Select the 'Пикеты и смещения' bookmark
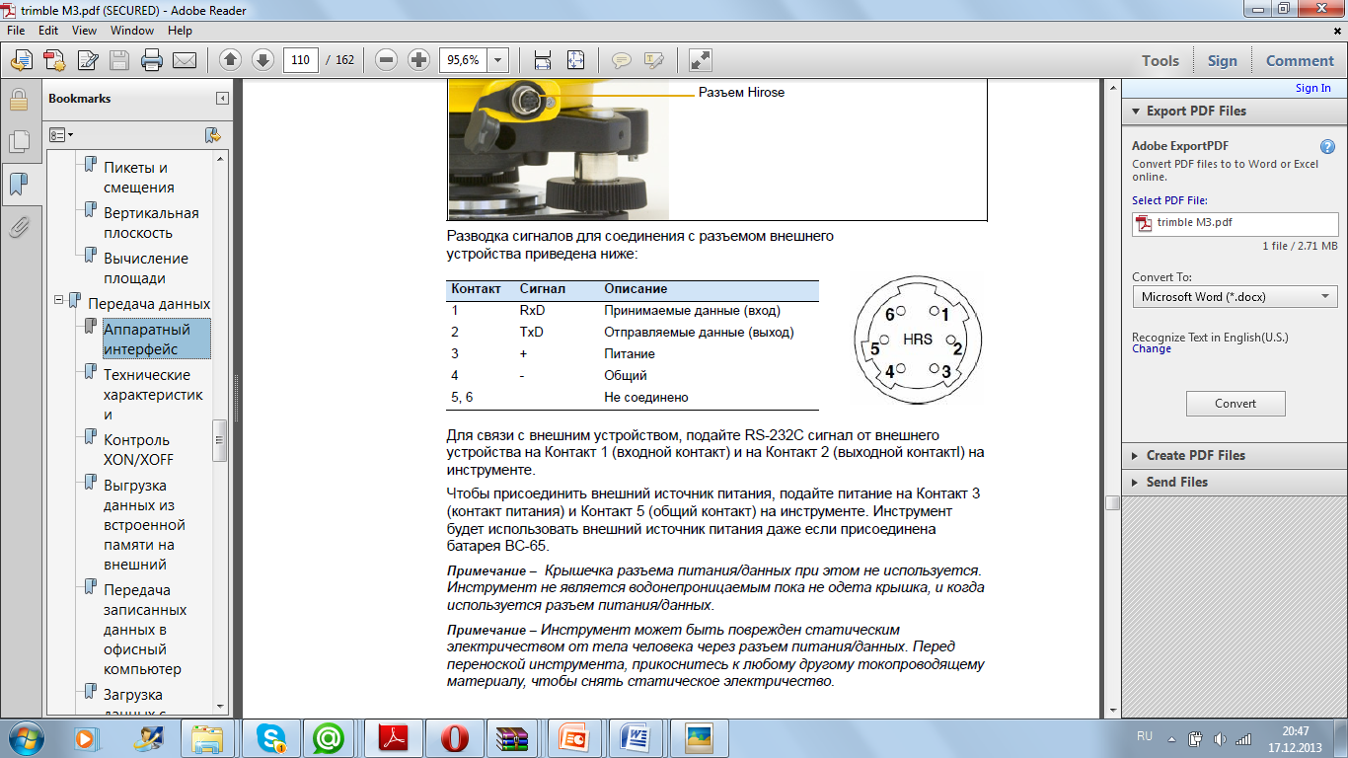Viewport: 1348px width, 758px height. (139, 178)
